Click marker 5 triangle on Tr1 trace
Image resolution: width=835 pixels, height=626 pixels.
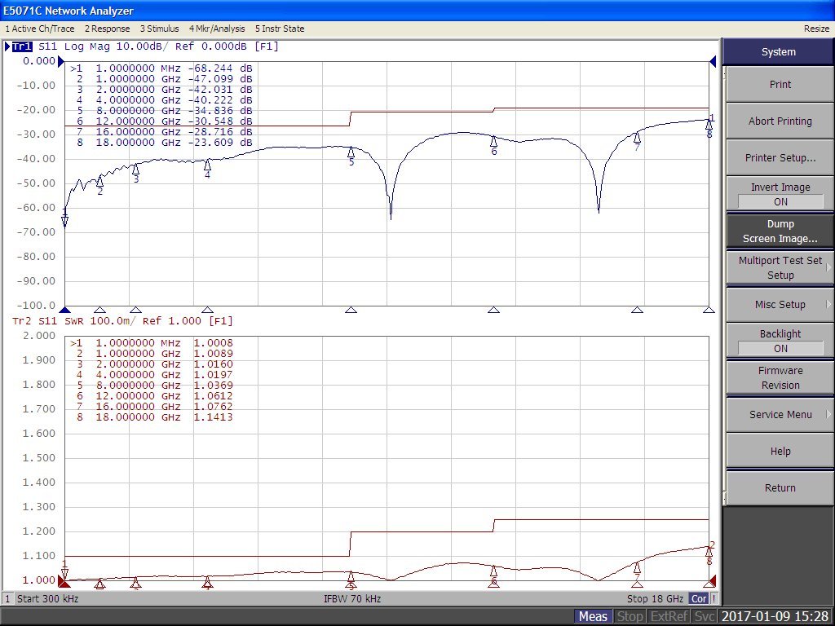point(351,152)
